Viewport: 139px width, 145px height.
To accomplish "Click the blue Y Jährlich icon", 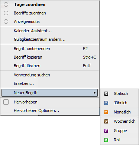I will click(x=106, y=103).
